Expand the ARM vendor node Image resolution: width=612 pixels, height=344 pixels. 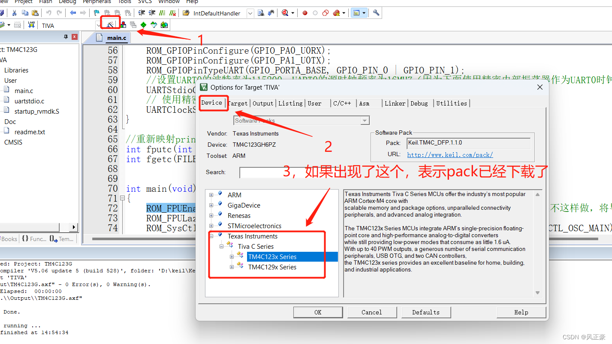[x=211, y=195]
